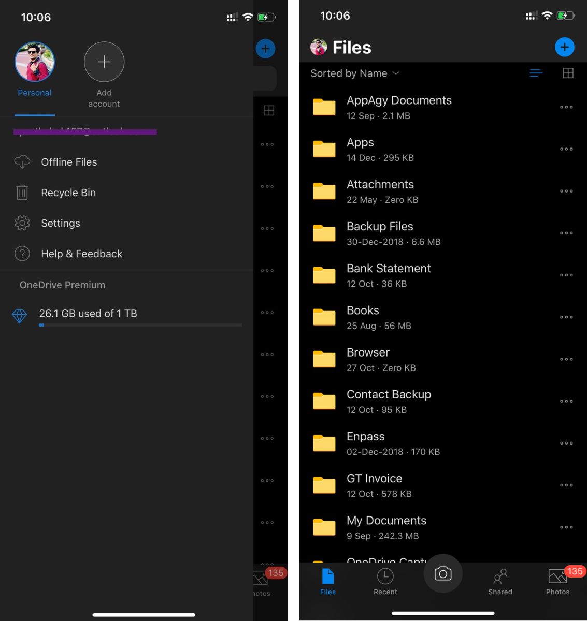The width and height of the screenshot is (587, 621).
Task: Switch to list view in Files screen
Action: point(536,73)
